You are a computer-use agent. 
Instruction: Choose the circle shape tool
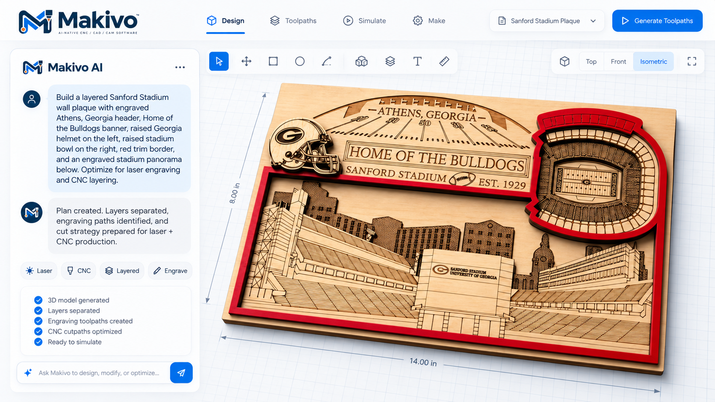tap(300, 62)
